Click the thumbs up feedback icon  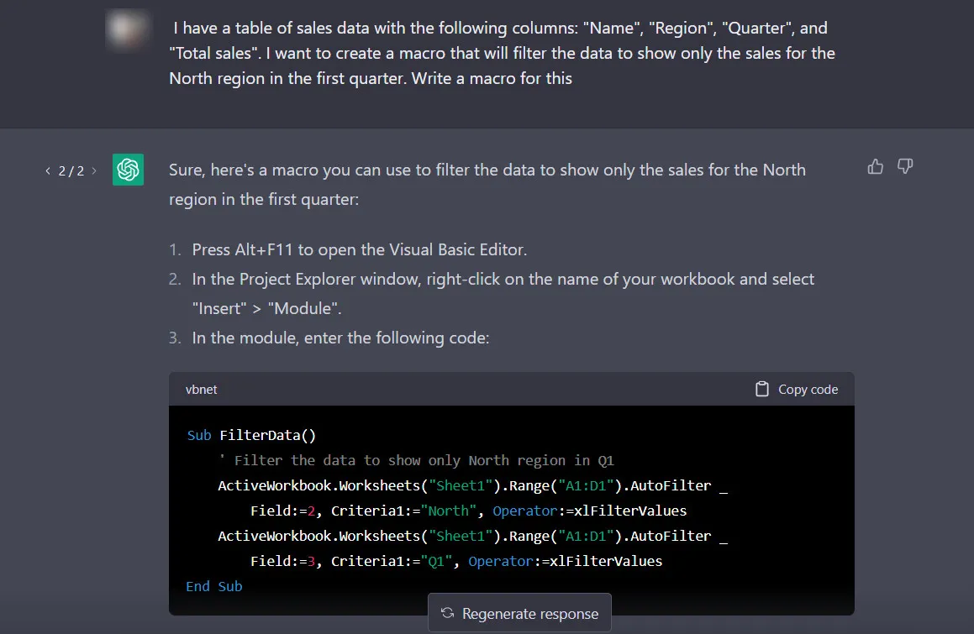875,167
